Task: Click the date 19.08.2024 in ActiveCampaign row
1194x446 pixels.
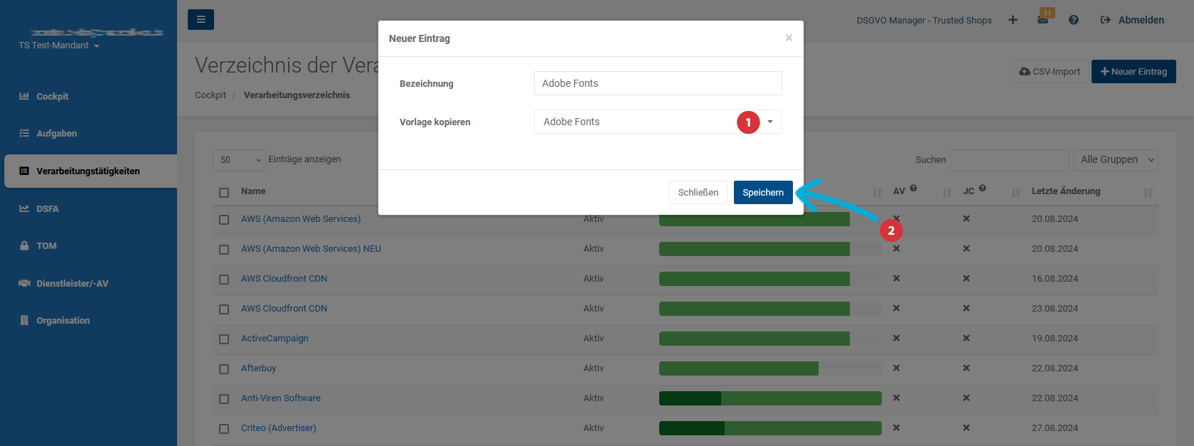Action: 1055,338
